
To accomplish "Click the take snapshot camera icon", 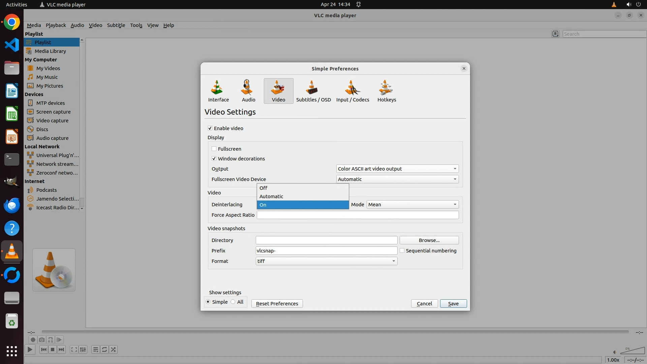I will (x=42, y=340).
